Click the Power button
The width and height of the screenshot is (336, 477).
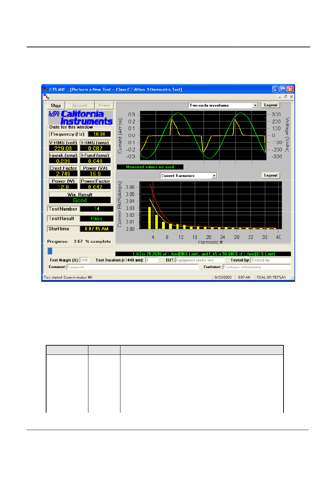click(104, 106)
